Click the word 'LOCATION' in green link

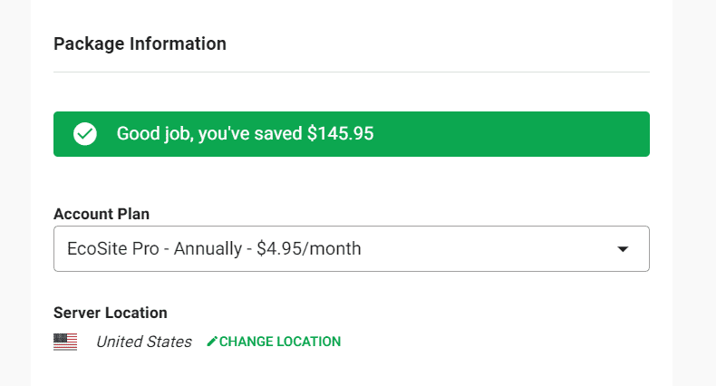click(x=309, y=342)
